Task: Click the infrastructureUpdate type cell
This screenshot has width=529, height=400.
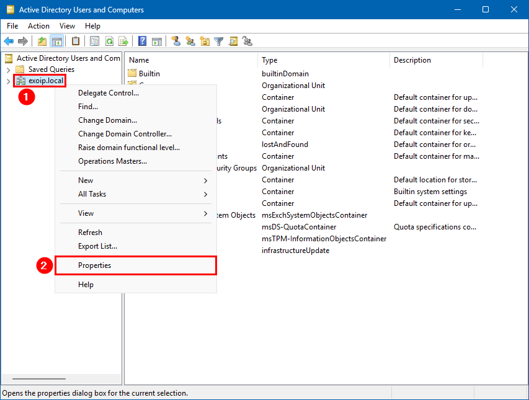Action: click(x=296, y=251)
